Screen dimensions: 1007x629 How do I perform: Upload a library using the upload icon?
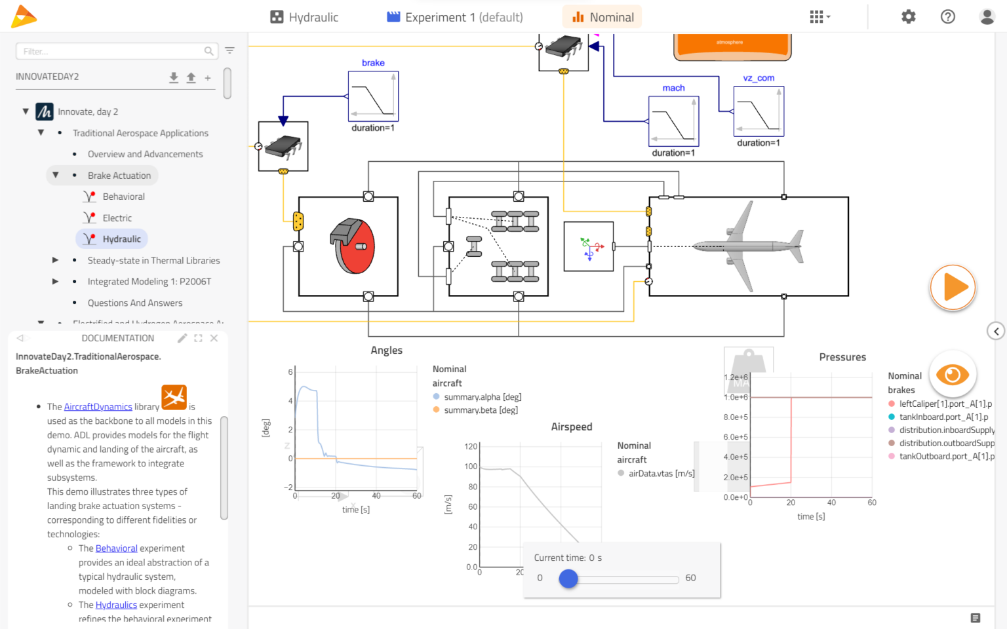coord(191,77)
